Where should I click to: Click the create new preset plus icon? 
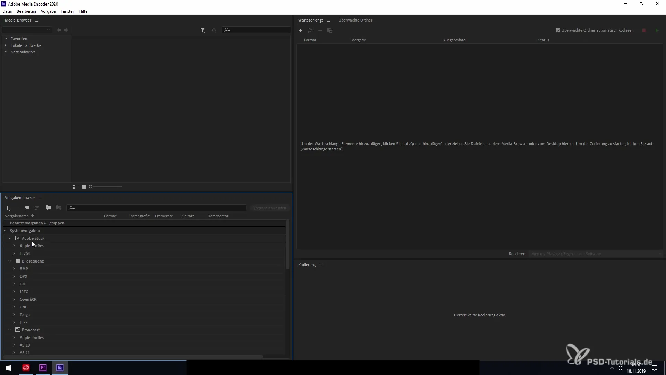[7, 208]
